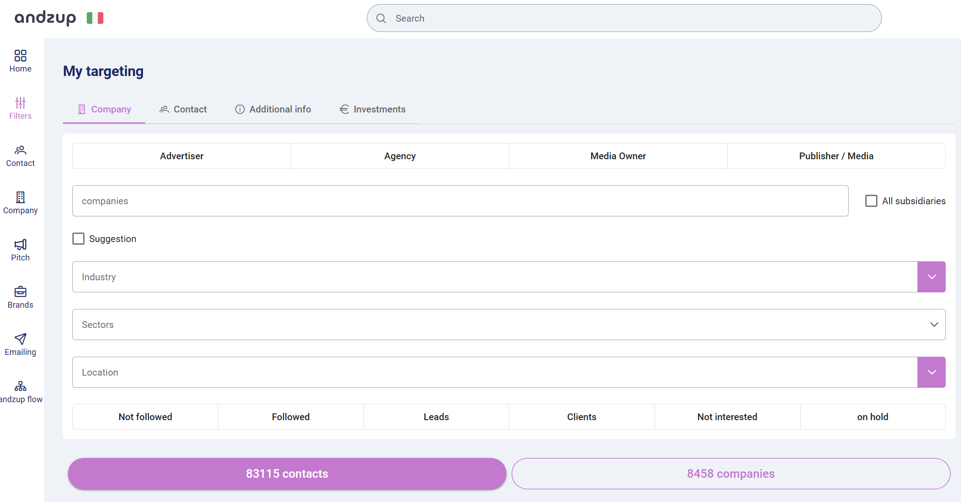Toggle the Not followed status filter

pos(145,417)
